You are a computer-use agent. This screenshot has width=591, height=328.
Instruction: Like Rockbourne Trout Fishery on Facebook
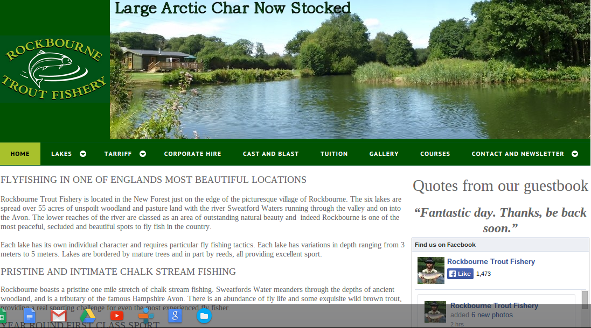(460, 274)
